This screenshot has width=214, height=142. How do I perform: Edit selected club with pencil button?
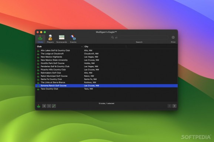pos(54,106)
